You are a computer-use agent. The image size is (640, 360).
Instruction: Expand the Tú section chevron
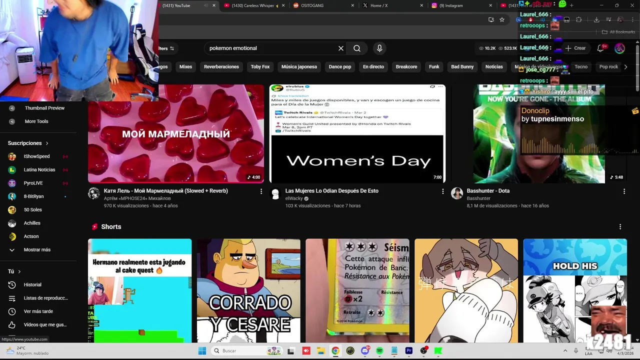click(x=19, y=271)
